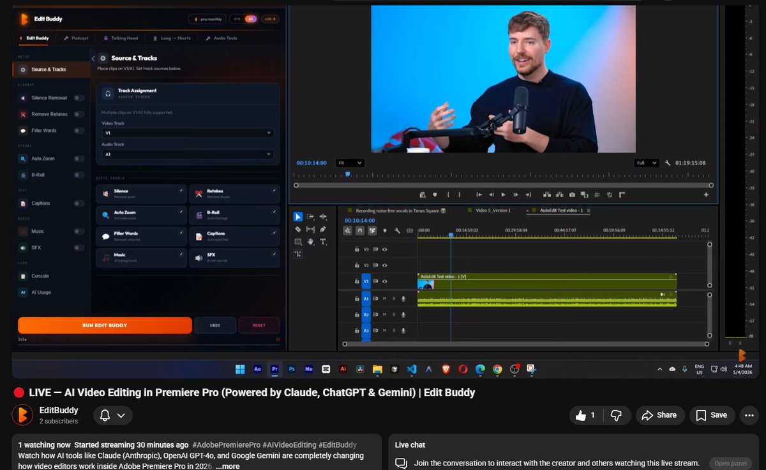The height and width of the screenshot is (470, 766).
Task: Click Program Monitor playhead on scrub bar
Action: point(348,174)
